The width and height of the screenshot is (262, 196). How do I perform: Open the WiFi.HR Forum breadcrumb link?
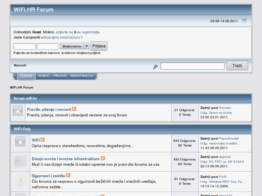coord(22,88)
